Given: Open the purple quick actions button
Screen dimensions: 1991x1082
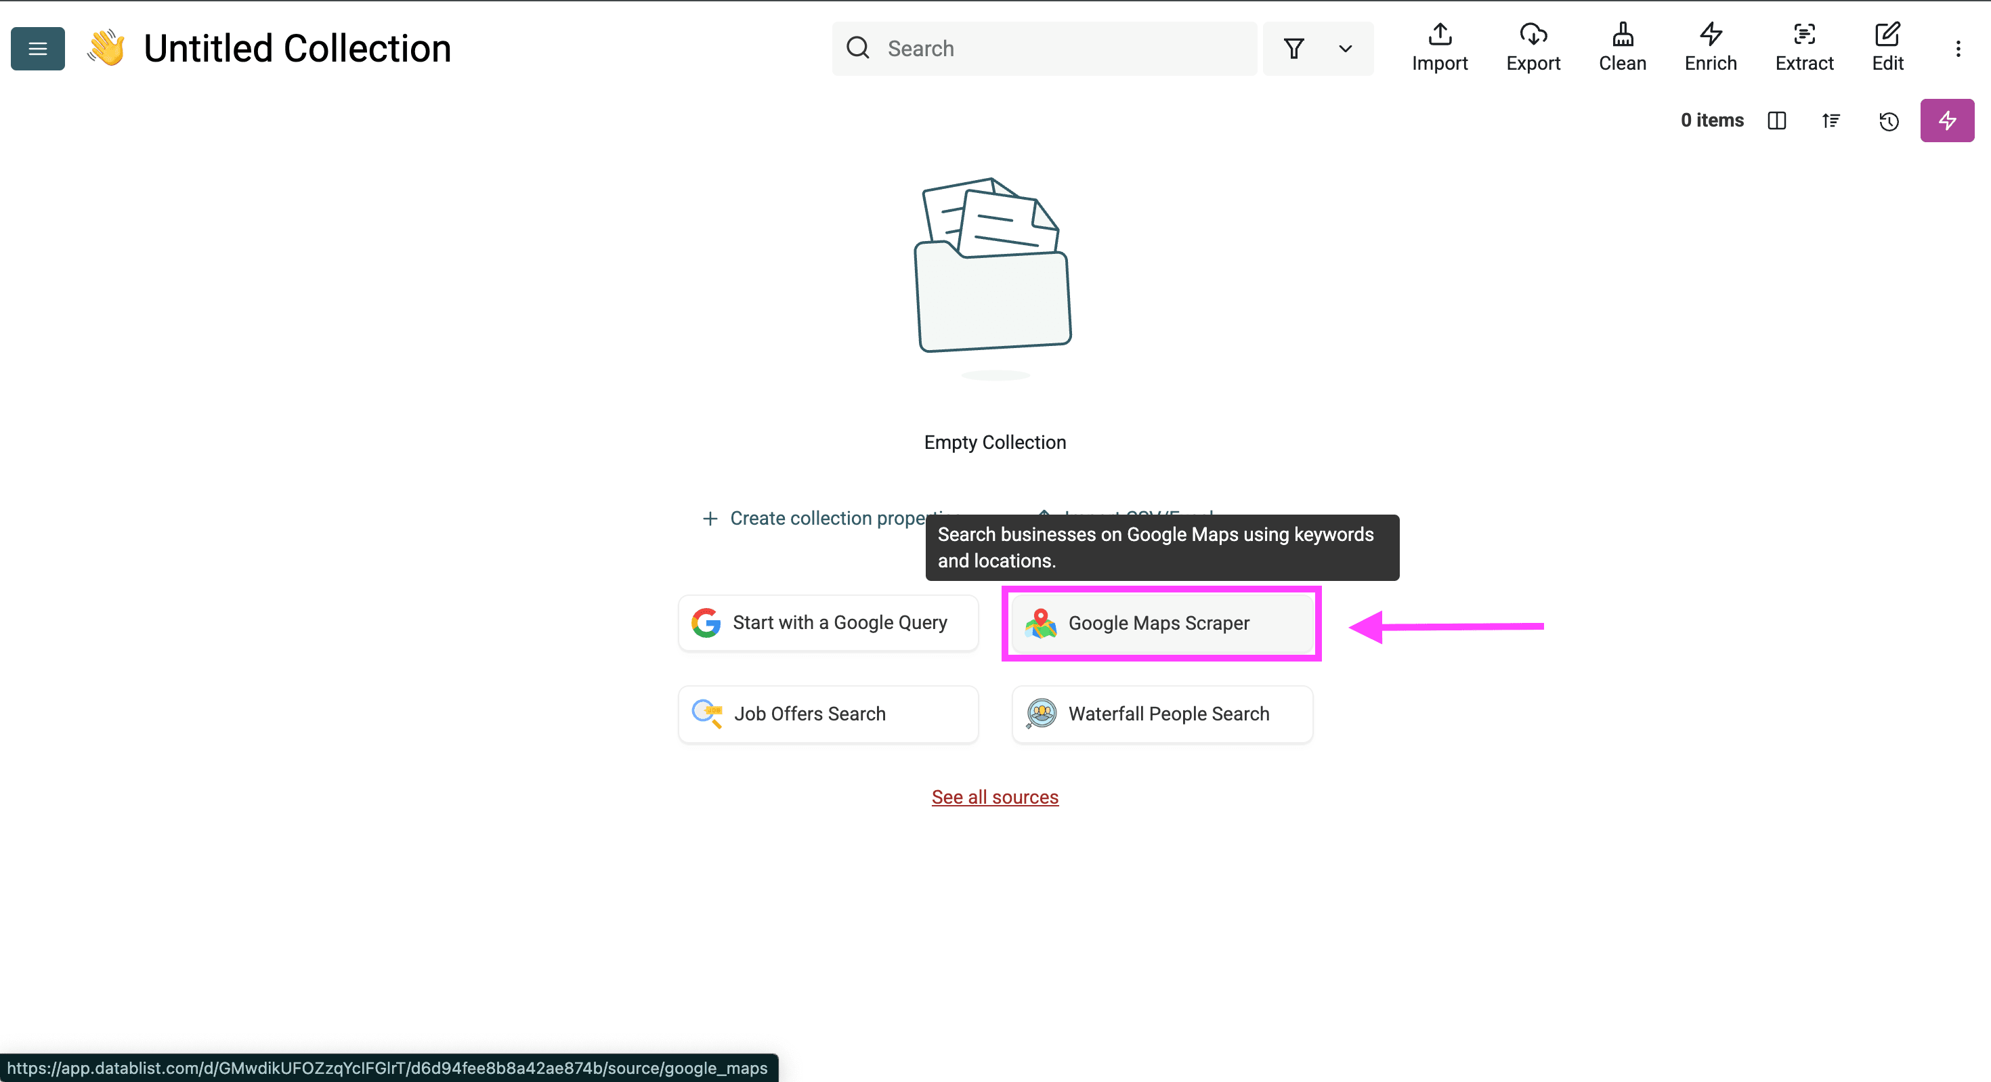Looking at the screenshot, I should click(1947, 121).
